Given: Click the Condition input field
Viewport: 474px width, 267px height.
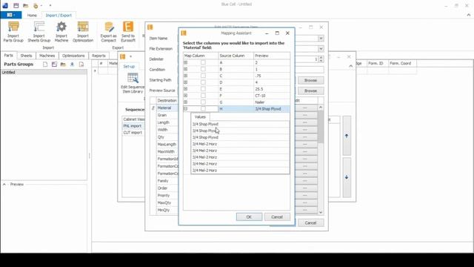Looking at the screenshot, I should point(309,70).
